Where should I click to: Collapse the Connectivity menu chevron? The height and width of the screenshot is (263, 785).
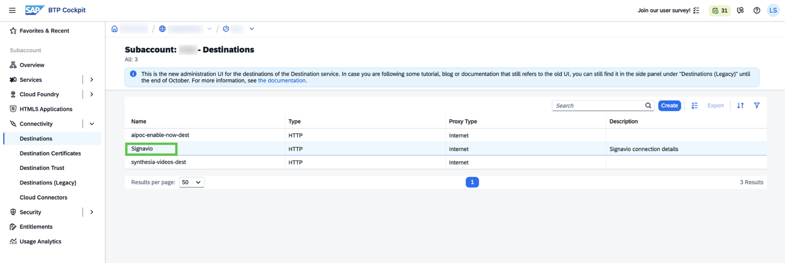pyautogui.click(x=92, y=124)
